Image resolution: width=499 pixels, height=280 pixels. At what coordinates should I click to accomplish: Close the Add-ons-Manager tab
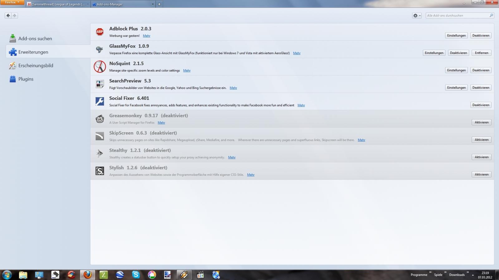click(153, 4)
